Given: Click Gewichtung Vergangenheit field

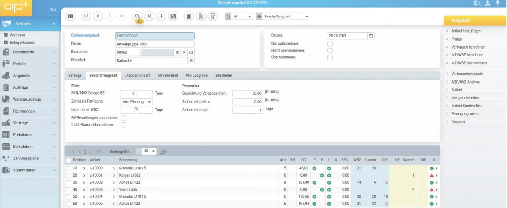Looking at the screenshot, I should [248, 93].
